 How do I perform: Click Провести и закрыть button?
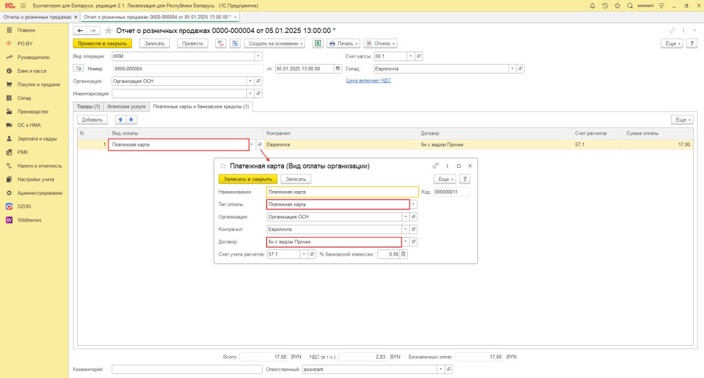tap(102, 43)
